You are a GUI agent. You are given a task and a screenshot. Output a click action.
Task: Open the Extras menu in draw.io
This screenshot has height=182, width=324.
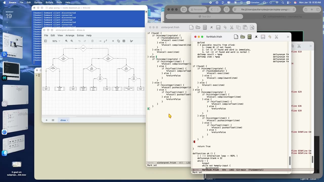(80, 35)
